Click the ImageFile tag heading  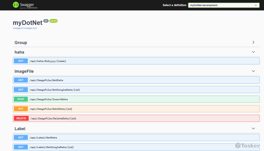(x=24, y=71)
